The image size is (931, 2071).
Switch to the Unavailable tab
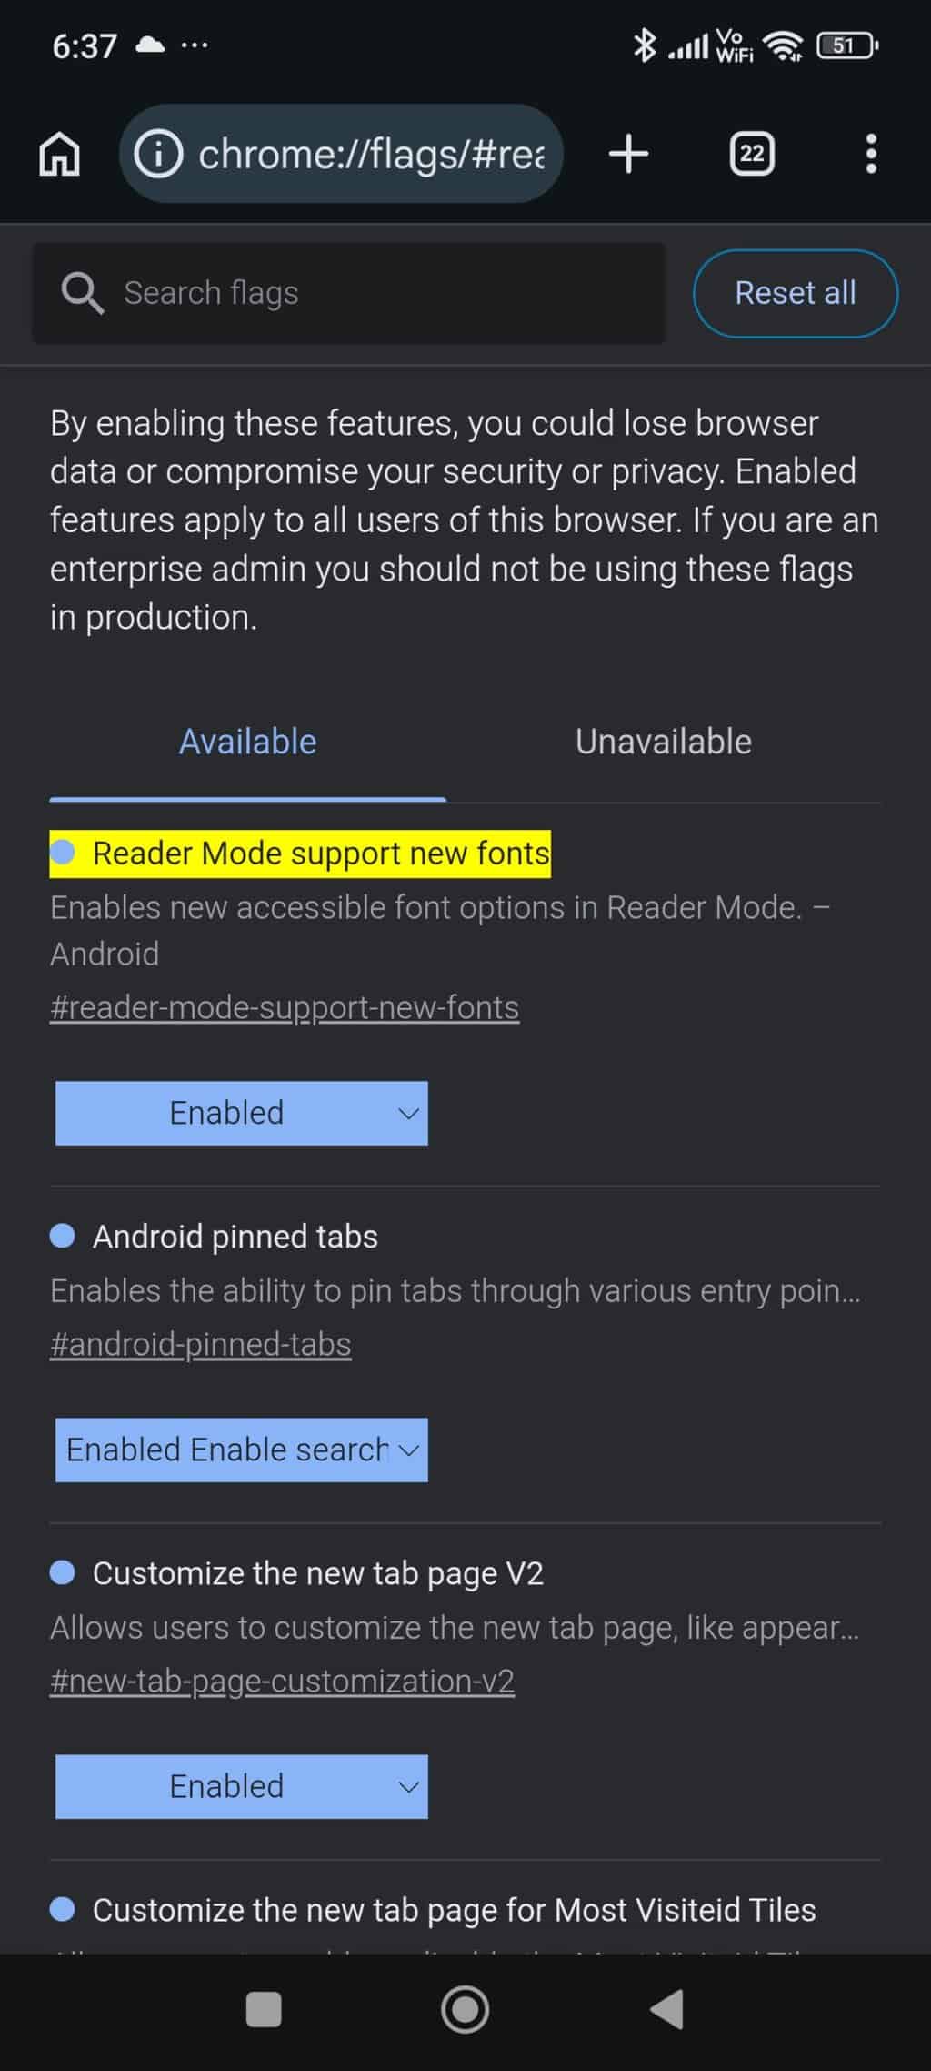pyautogui.click(x=663, y=743)
